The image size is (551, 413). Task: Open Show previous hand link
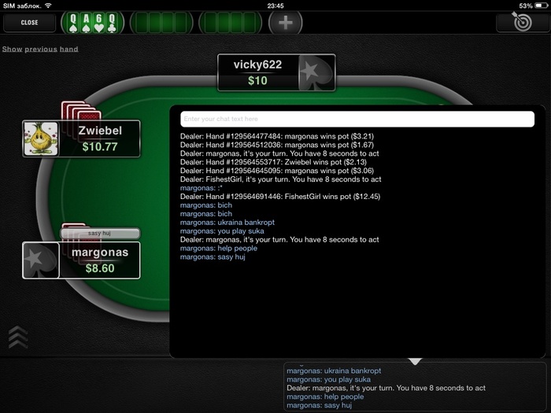40,49
